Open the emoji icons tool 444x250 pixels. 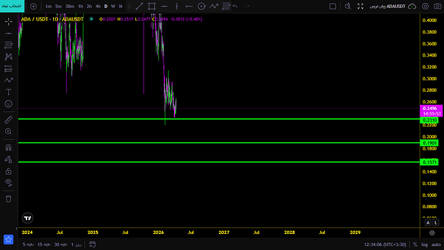point(8,103)
